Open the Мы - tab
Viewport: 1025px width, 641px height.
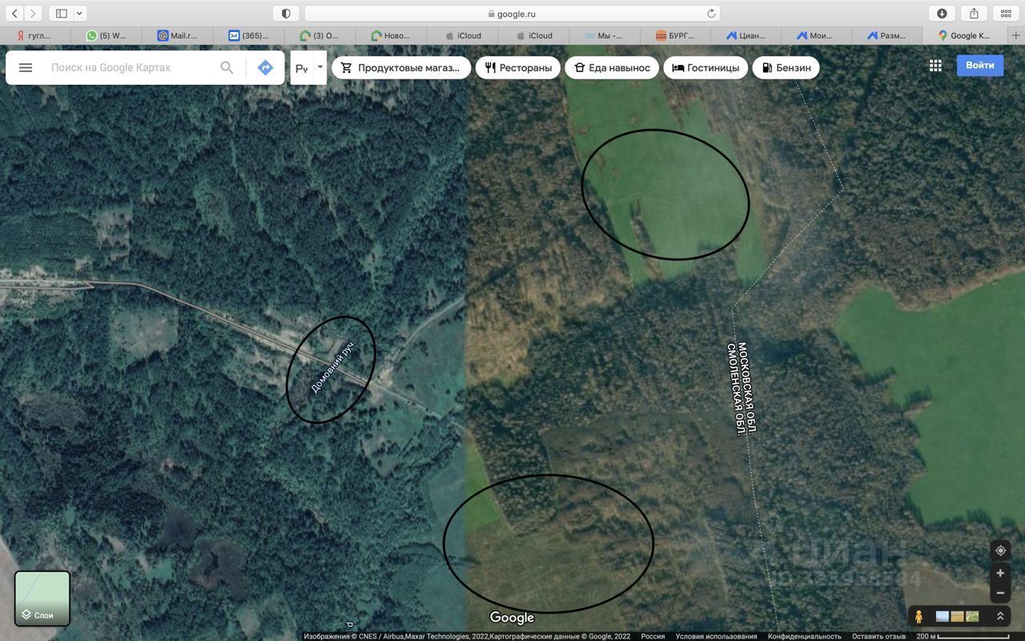605,35
